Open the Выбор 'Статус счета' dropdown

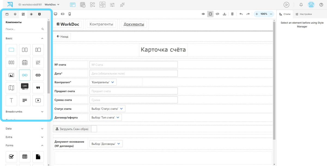107,109
